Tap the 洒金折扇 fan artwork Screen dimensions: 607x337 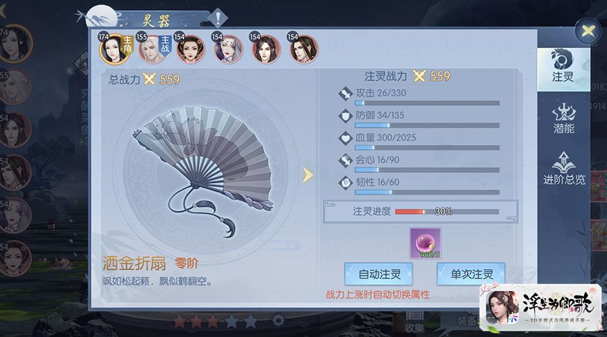pos(203,169)
